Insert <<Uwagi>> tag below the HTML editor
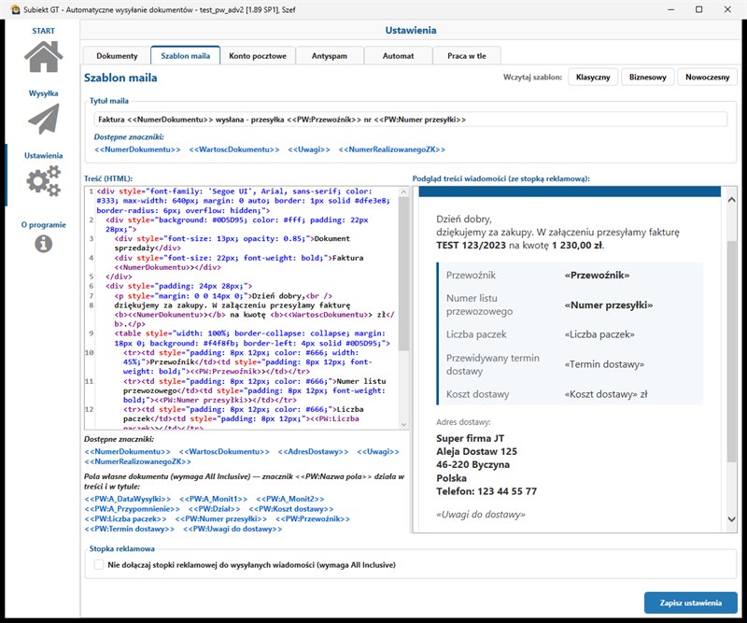This screenshot has height=623, width=747. click(x=378, y=451)
